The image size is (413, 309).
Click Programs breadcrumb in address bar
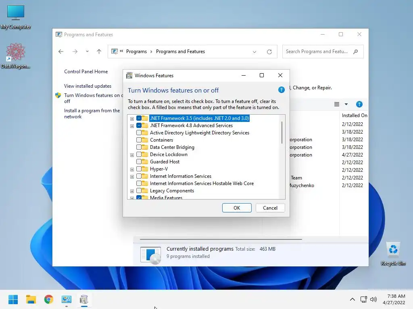(136, 51)
